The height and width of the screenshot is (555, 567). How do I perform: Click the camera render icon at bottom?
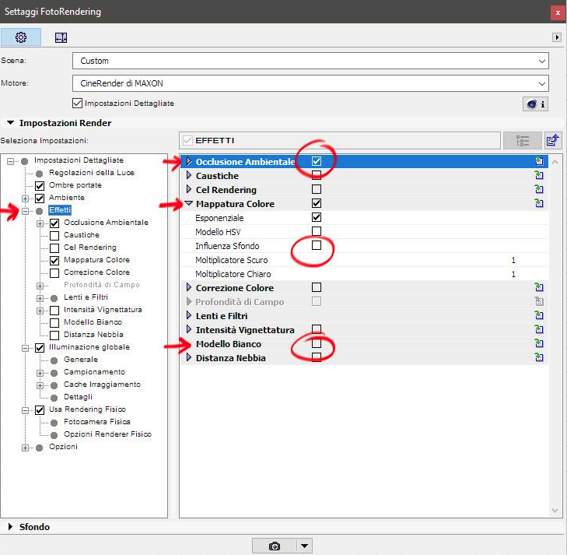click(274, 546)
